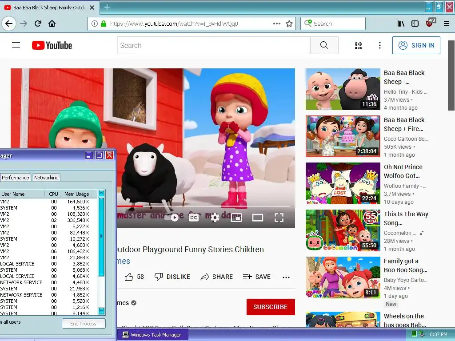The image size is (455, 341).
Task: Bookmark this page with the star icon
Action: (x=289, y=24)
